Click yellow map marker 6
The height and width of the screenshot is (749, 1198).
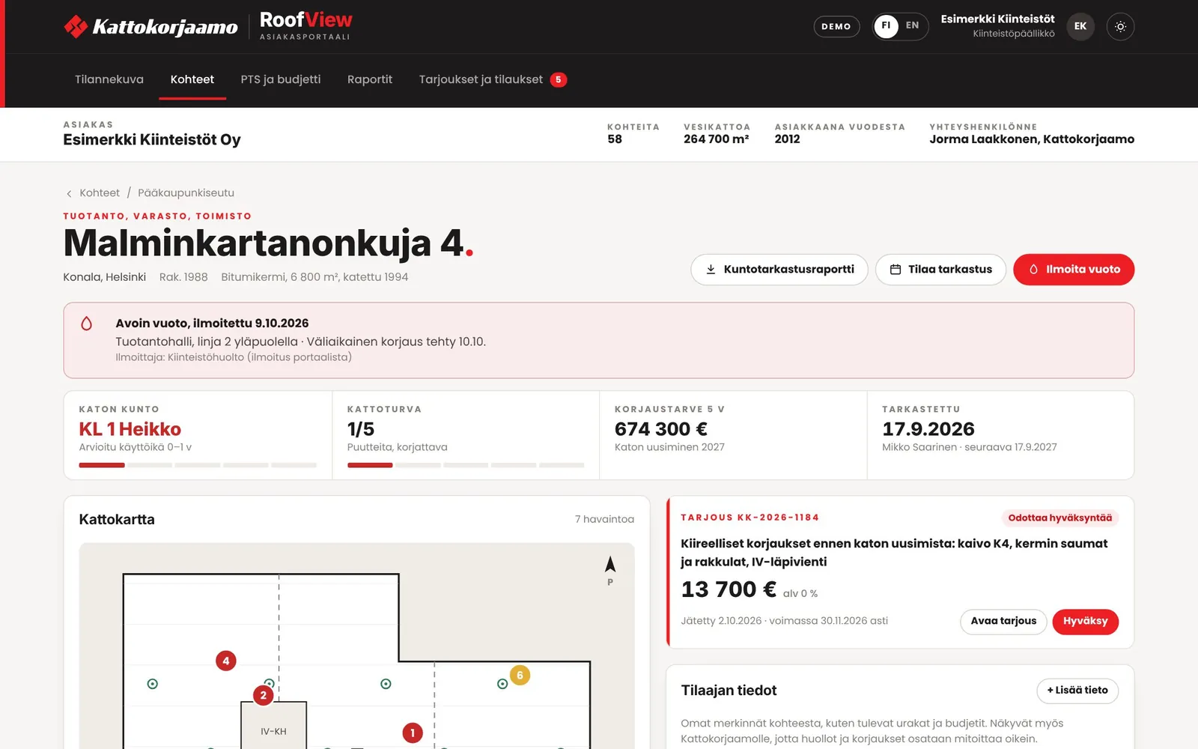(x=520, y=675)
